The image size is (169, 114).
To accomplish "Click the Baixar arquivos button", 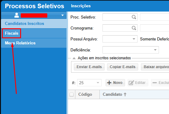I will pyautogui.click(x=155, y=67).
